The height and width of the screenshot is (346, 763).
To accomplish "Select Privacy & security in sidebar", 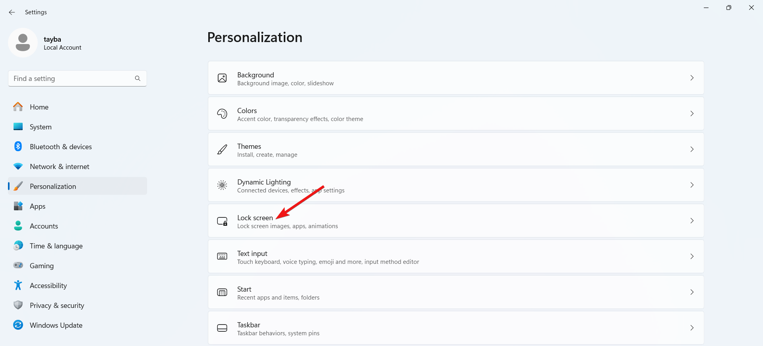I will (57, 306).
